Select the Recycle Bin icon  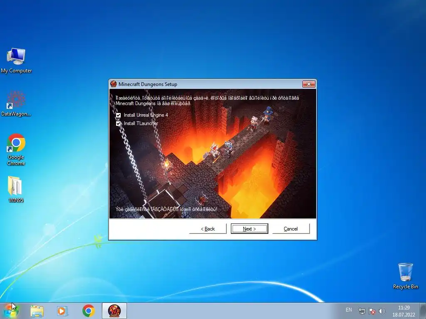[405, 276]
